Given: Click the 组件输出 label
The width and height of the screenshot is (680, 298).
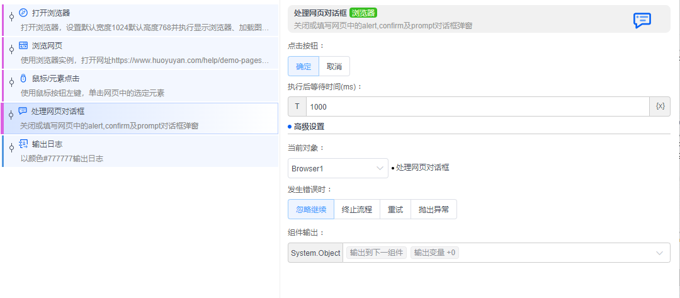Looking at the screenshot, I should point(306,232).
